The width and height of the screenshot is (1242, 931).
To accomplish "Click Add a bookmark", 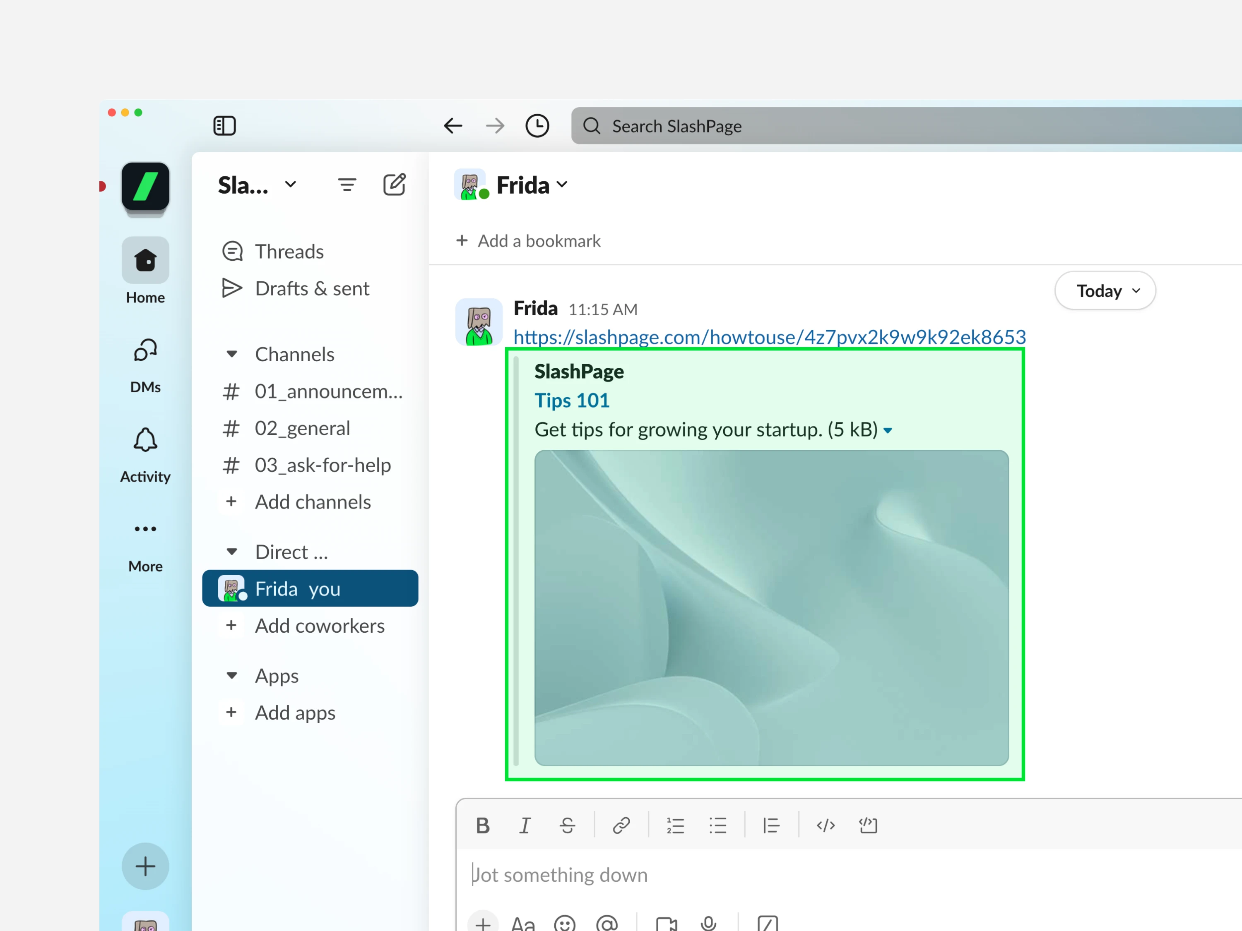I will click(528, 241).
